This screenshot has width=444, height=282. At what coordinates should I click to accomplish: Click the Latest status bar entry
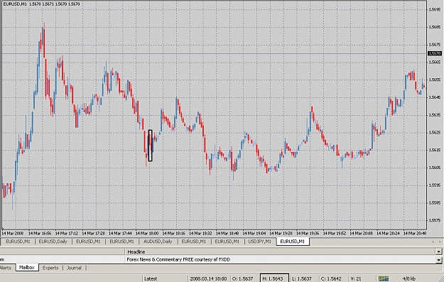[x=151, y=279]
